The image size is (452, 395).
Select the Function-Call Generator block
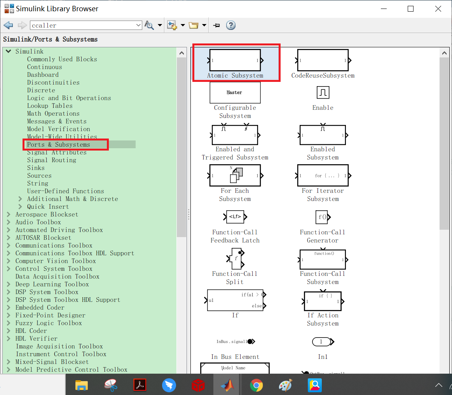tap(323, 227)
